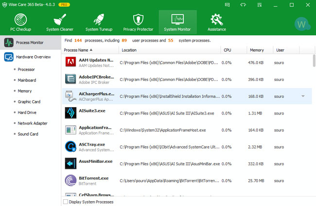Click the 89 user processes count
Viewport: 316px width, 206px height.
pyautogui.click(x=124, y=40)
